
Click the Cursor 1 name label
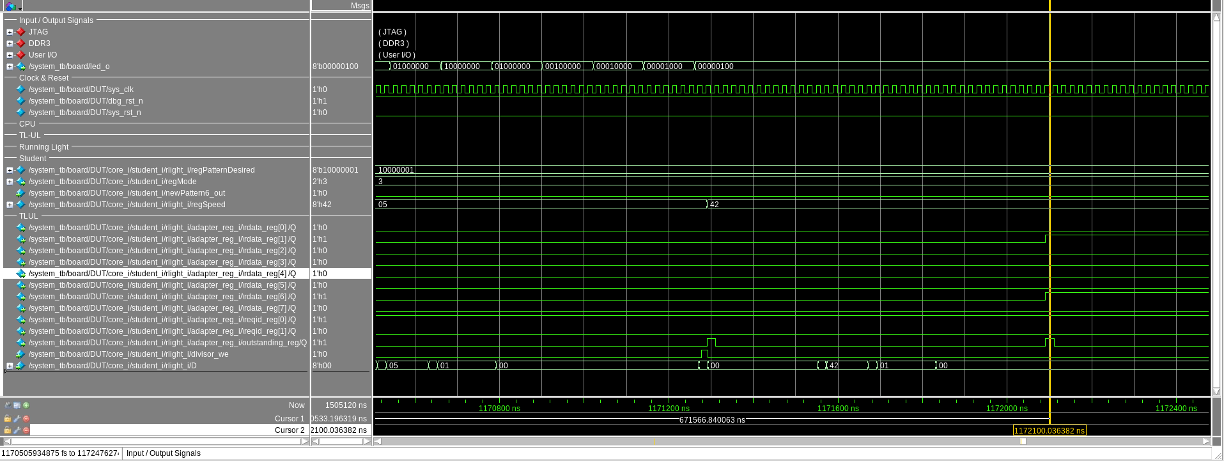click(x=290, y=419)
